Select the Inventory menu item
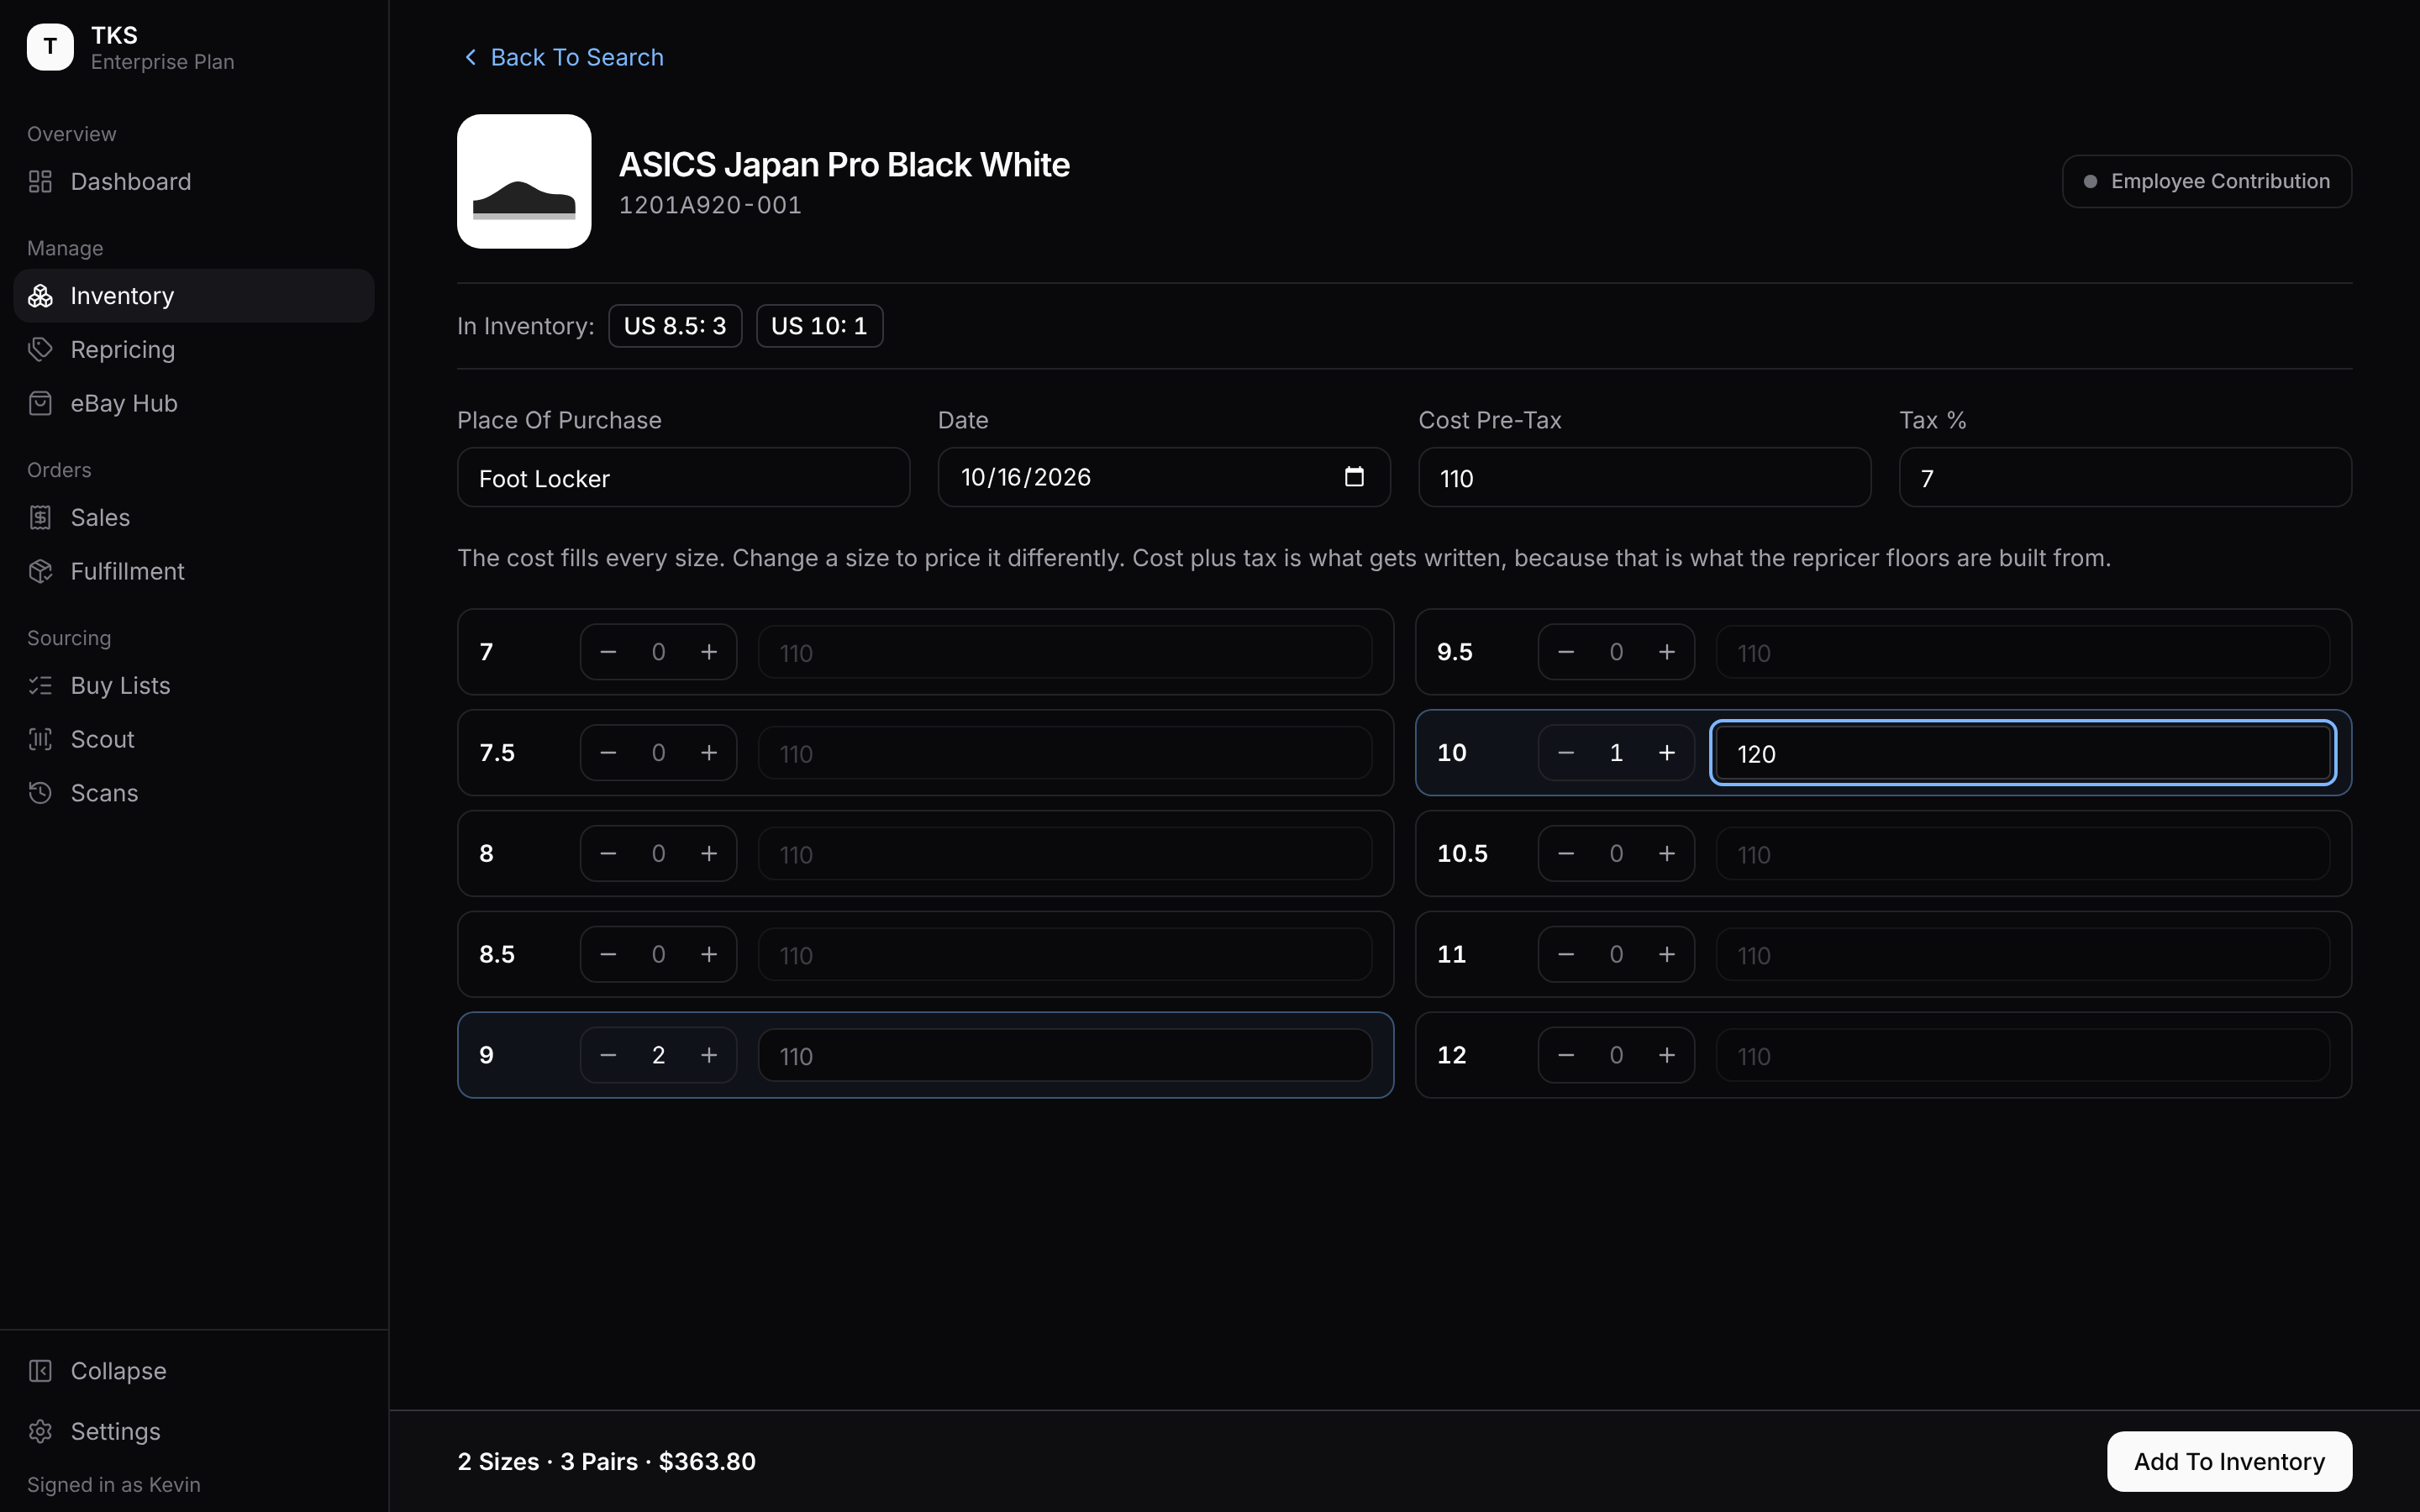Viewport: 2420px width, 1512px height. tap(194, 295)
